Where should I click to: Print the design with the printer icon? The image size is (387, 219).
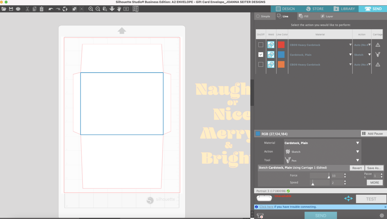coord(18,9)
